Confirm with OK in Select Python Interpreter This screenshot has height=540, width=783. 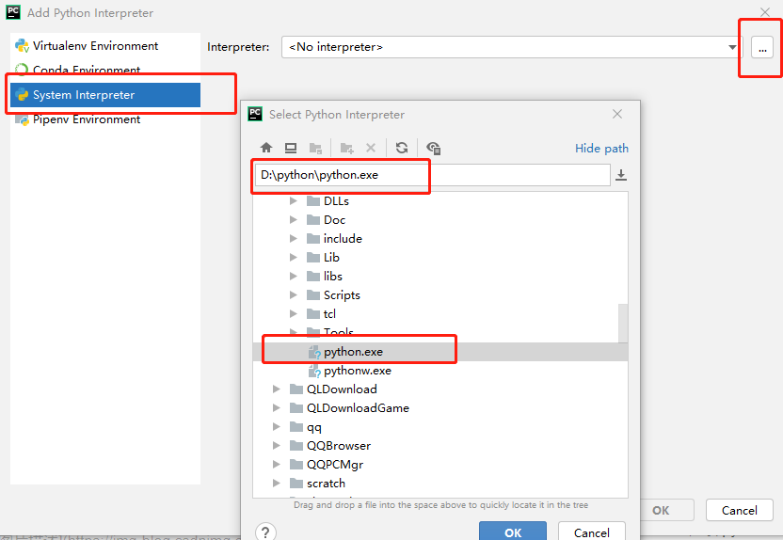(x=513, y=531)
